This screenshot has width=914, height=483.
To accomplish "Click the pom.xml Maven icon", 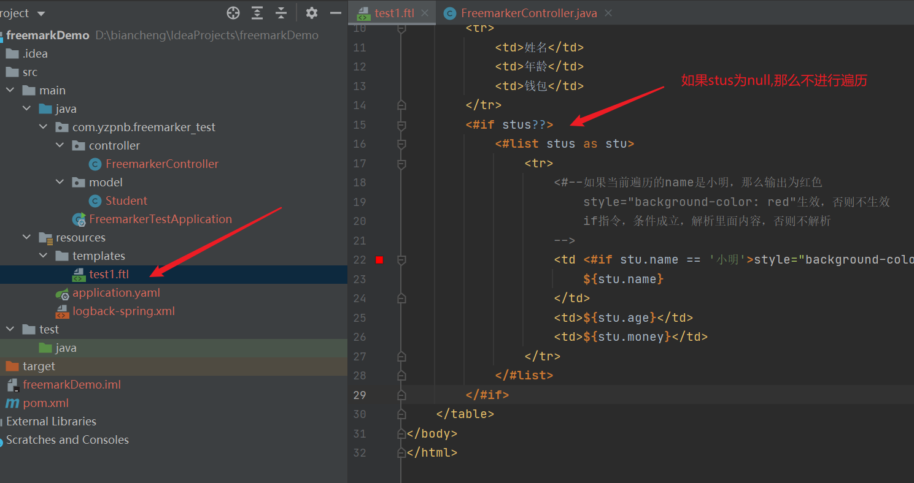I will [x=12, y=403].
